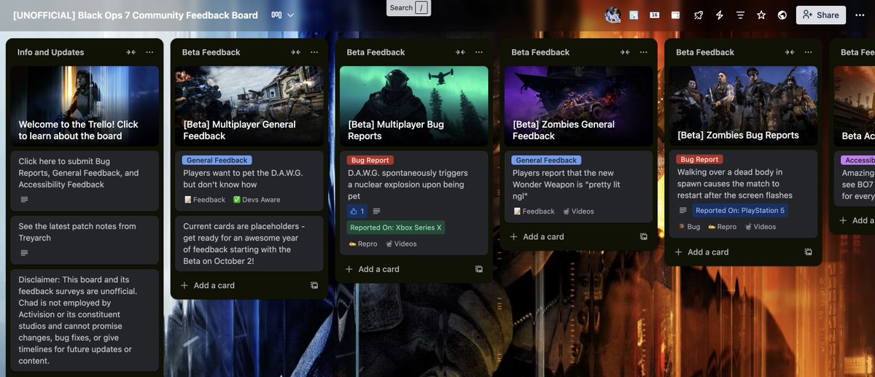Create from template in Zombies Bug Reports list
Viewport: 875px width, 377px height.
pyautogui.click(x=809, y=252)
